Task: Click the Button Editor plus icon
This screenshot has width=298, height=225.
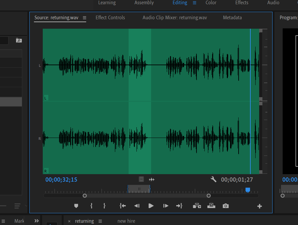Action: [259, 206]
